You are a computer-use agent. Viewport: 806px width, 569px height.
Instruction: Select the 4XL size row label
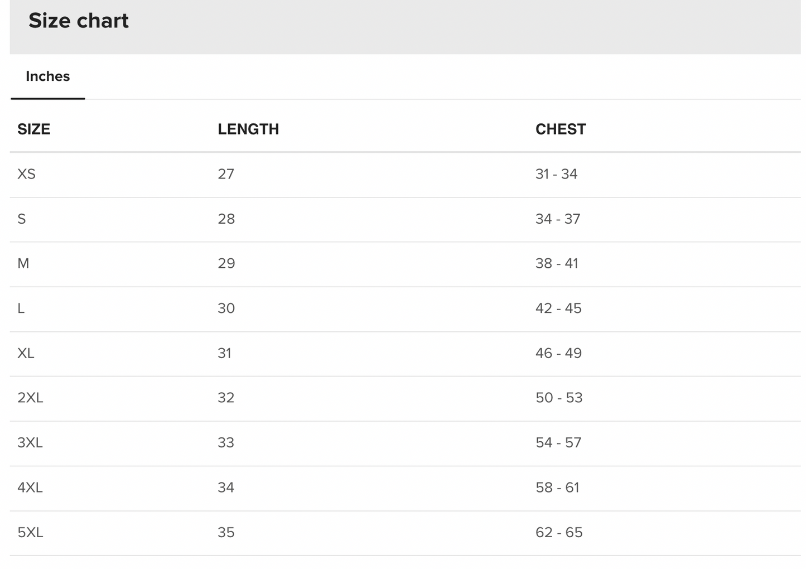click(30, 488)
